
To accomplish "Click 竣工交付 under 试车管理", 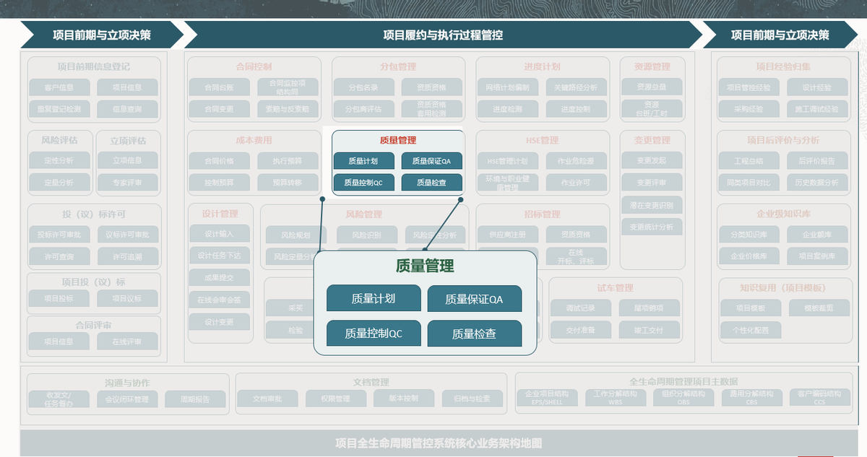I will [650, 330].
